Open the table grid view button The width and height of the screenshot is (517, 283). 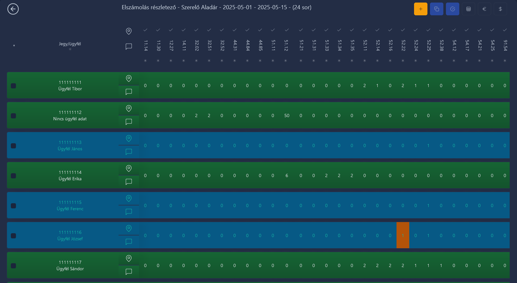pos(469,9)
